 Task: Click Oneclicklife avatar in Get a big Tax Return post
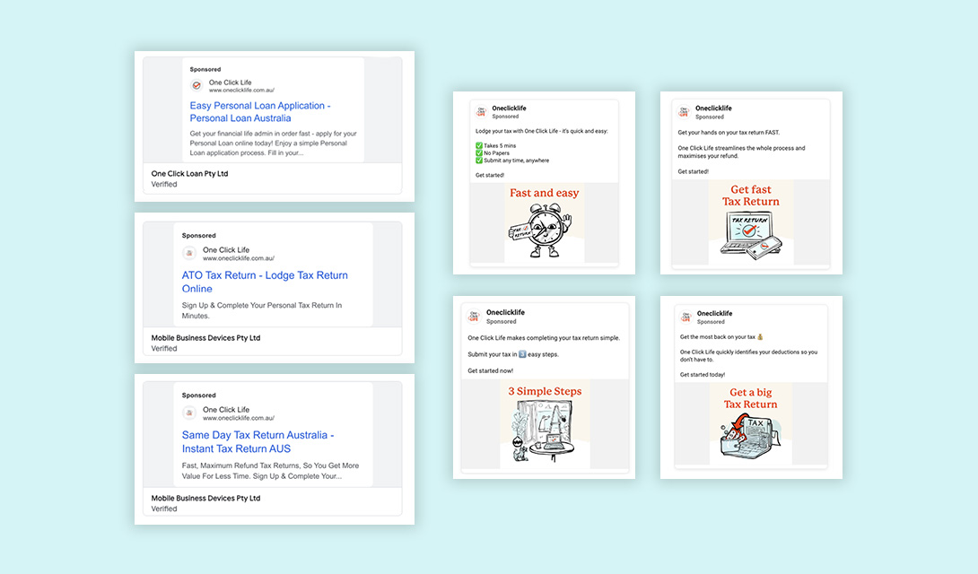pyautogui.click(x=686, y=317)
